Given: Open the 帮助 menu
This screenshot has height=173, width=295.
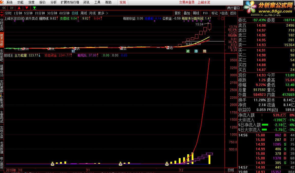Looking at the screenshot, I should tap(108, 3).
